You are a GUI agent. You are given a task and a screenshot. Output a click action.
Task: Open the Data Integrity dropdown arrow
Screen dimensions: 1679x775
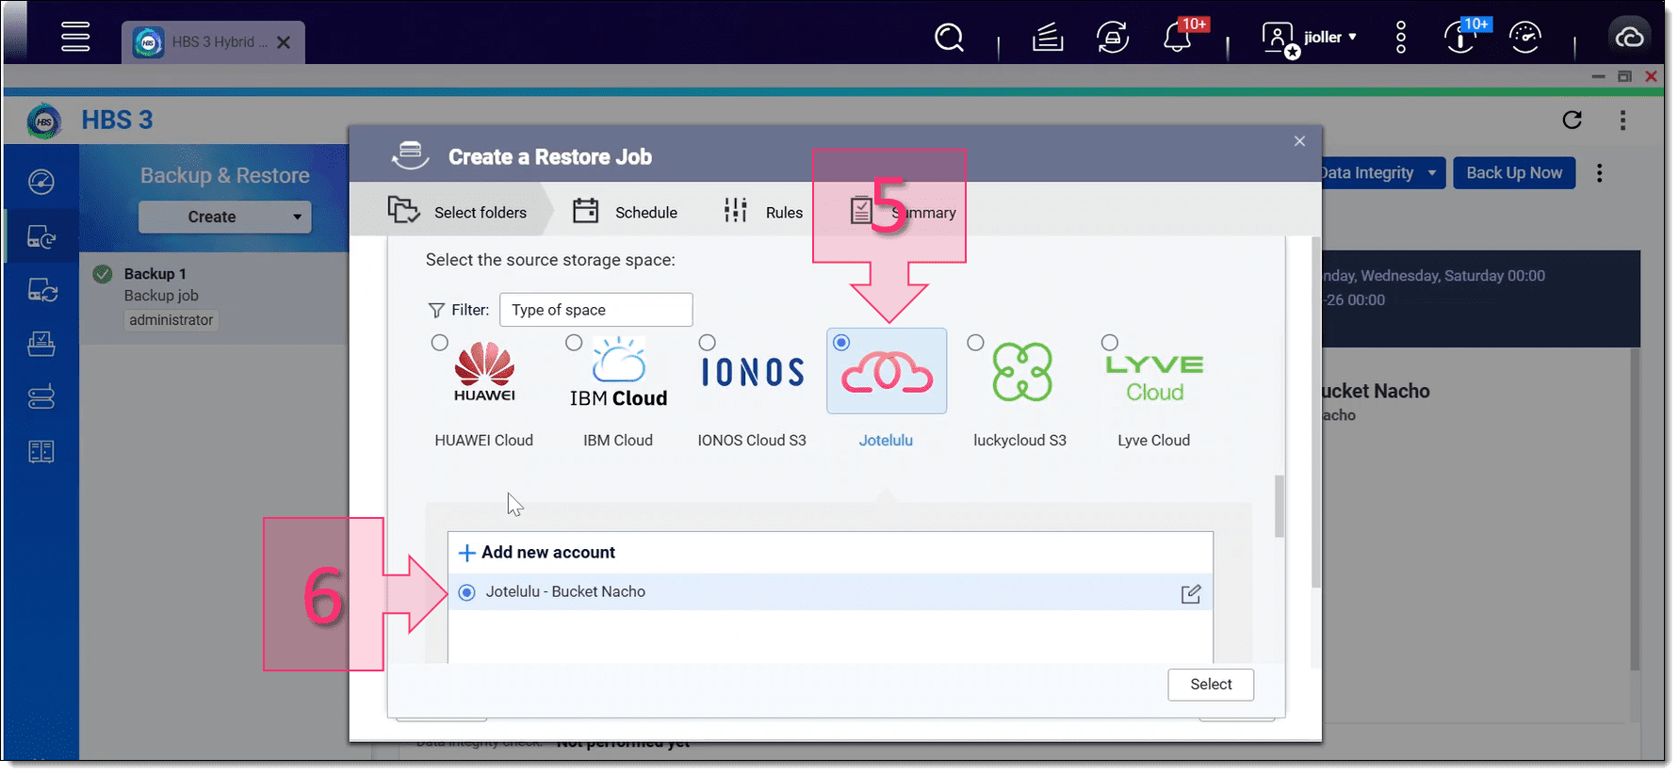1432,173
